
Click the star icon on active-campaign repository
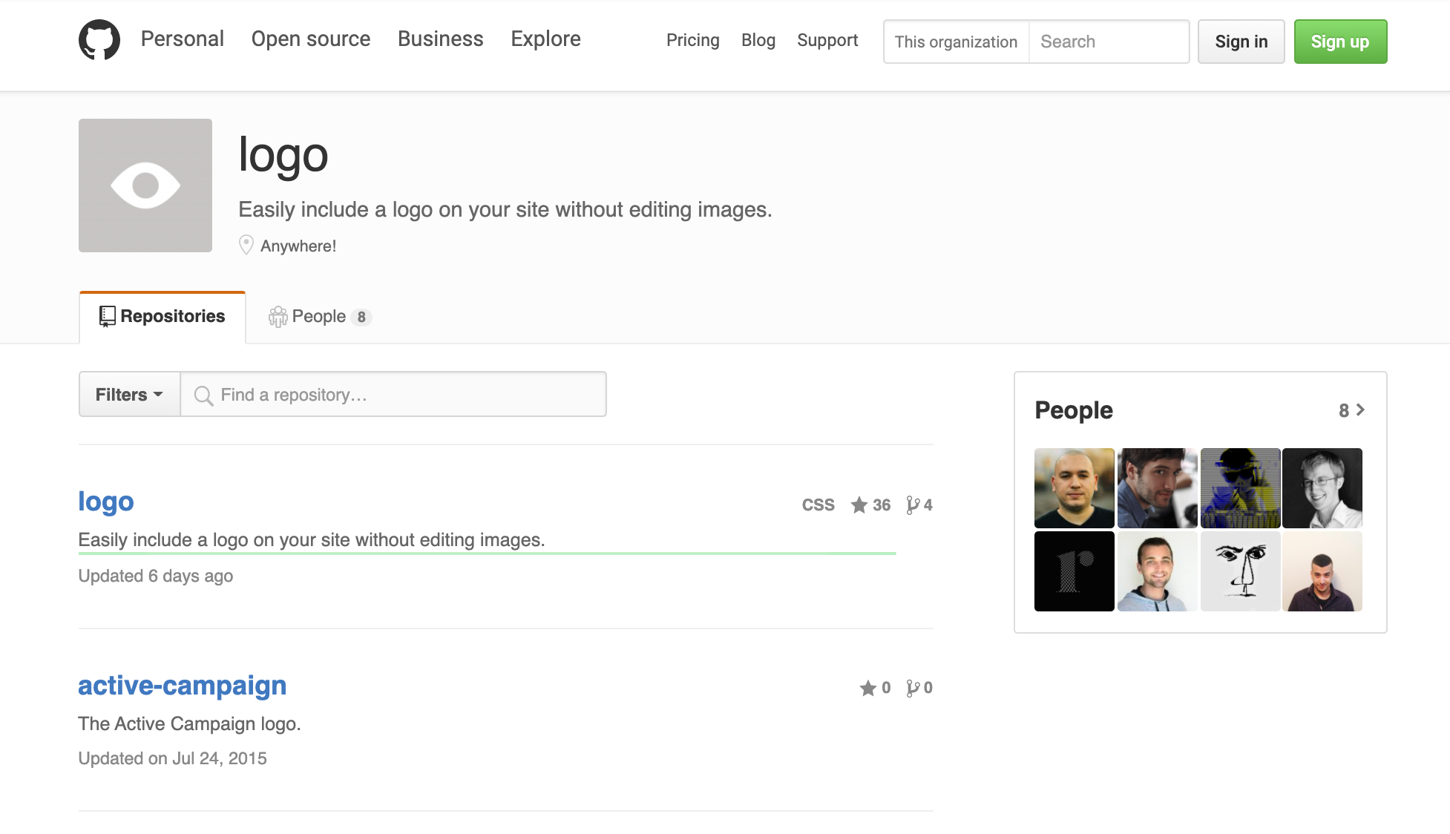(867, 689)
